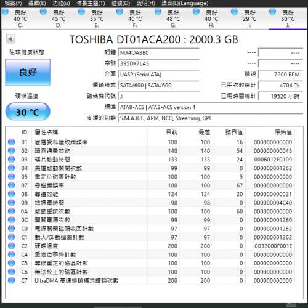Open the 說明(H) menu
Viewport: 308px width, 308px height.
tap(146, 3)
